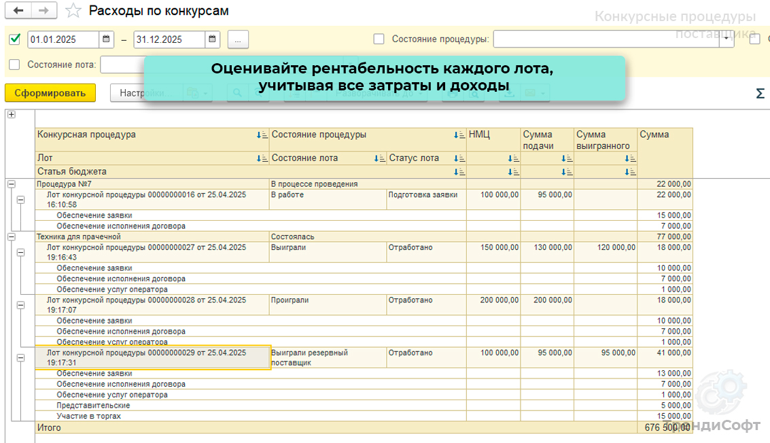Collapse Техника для прачечной group
Screen dimensions: 770x443
coord(12,236)
